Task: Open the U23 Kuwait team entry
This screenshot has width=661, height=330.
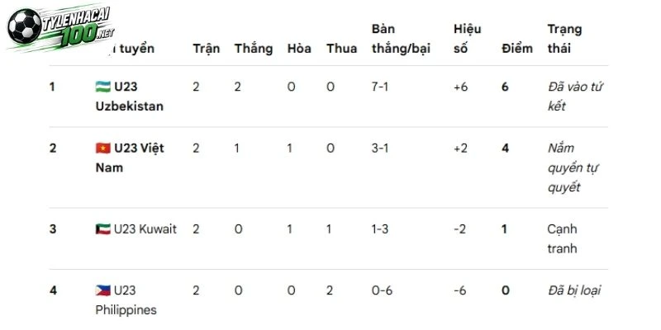Action: click(x=136, y=229)
